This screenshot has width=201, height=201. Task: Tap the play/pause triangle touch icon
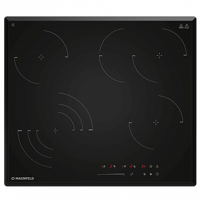click(x=151, y=174)
